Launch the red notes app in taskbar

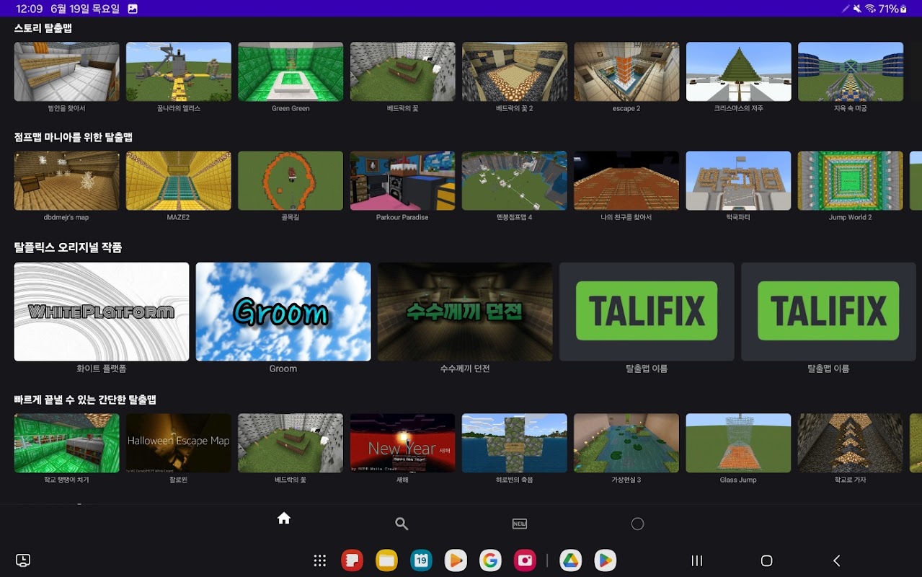[x=352, y=560]
